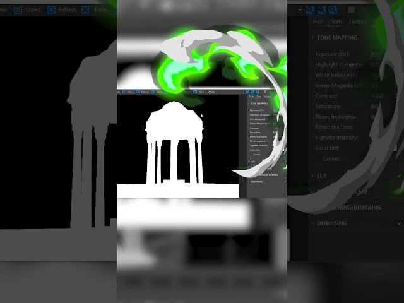Click Erase icon in small center window
The height and width of the screenshot is (303, 404).
point(153,92)
